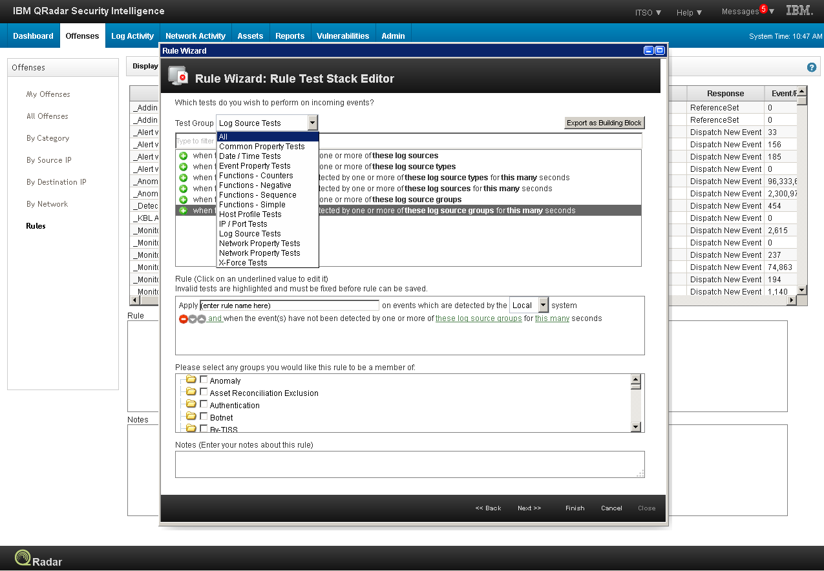Select 'Common Property Tests' option

coord(268,147)
